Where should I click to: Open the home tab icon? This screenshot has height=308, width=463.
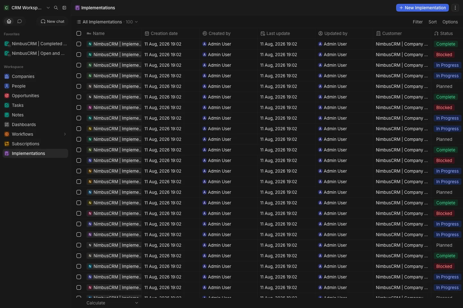click(9, 21)
